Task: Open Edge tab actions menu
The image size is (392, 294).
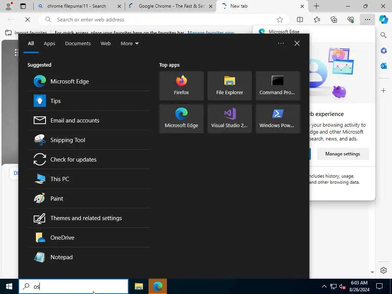Action: coord(23,6)
